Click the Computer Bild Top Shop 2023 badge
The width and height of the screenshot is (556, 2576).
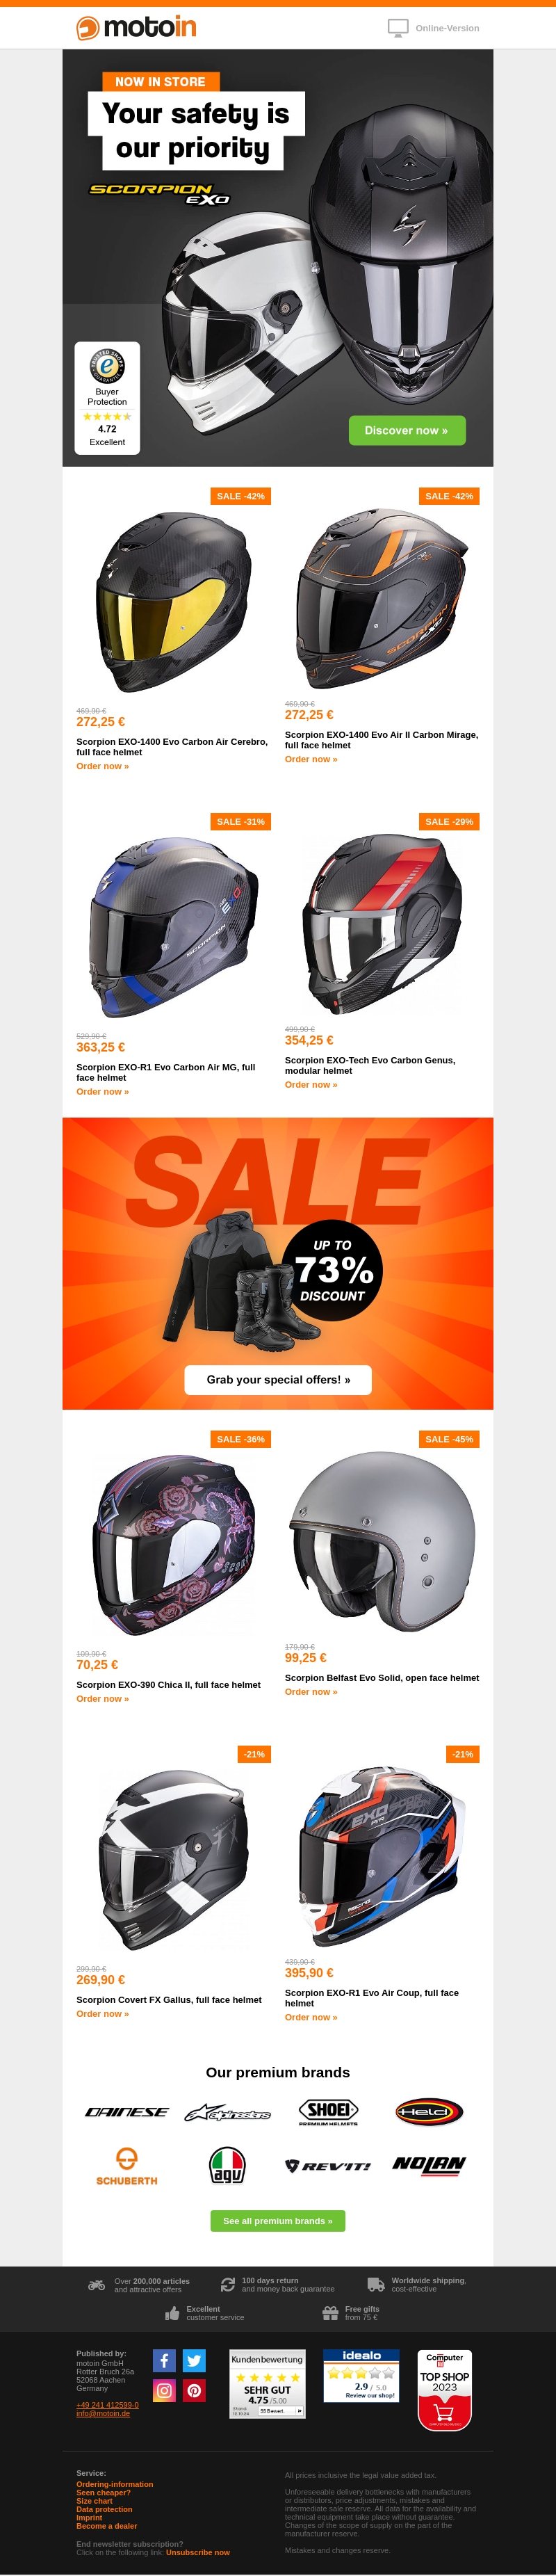click(444, 2390)
